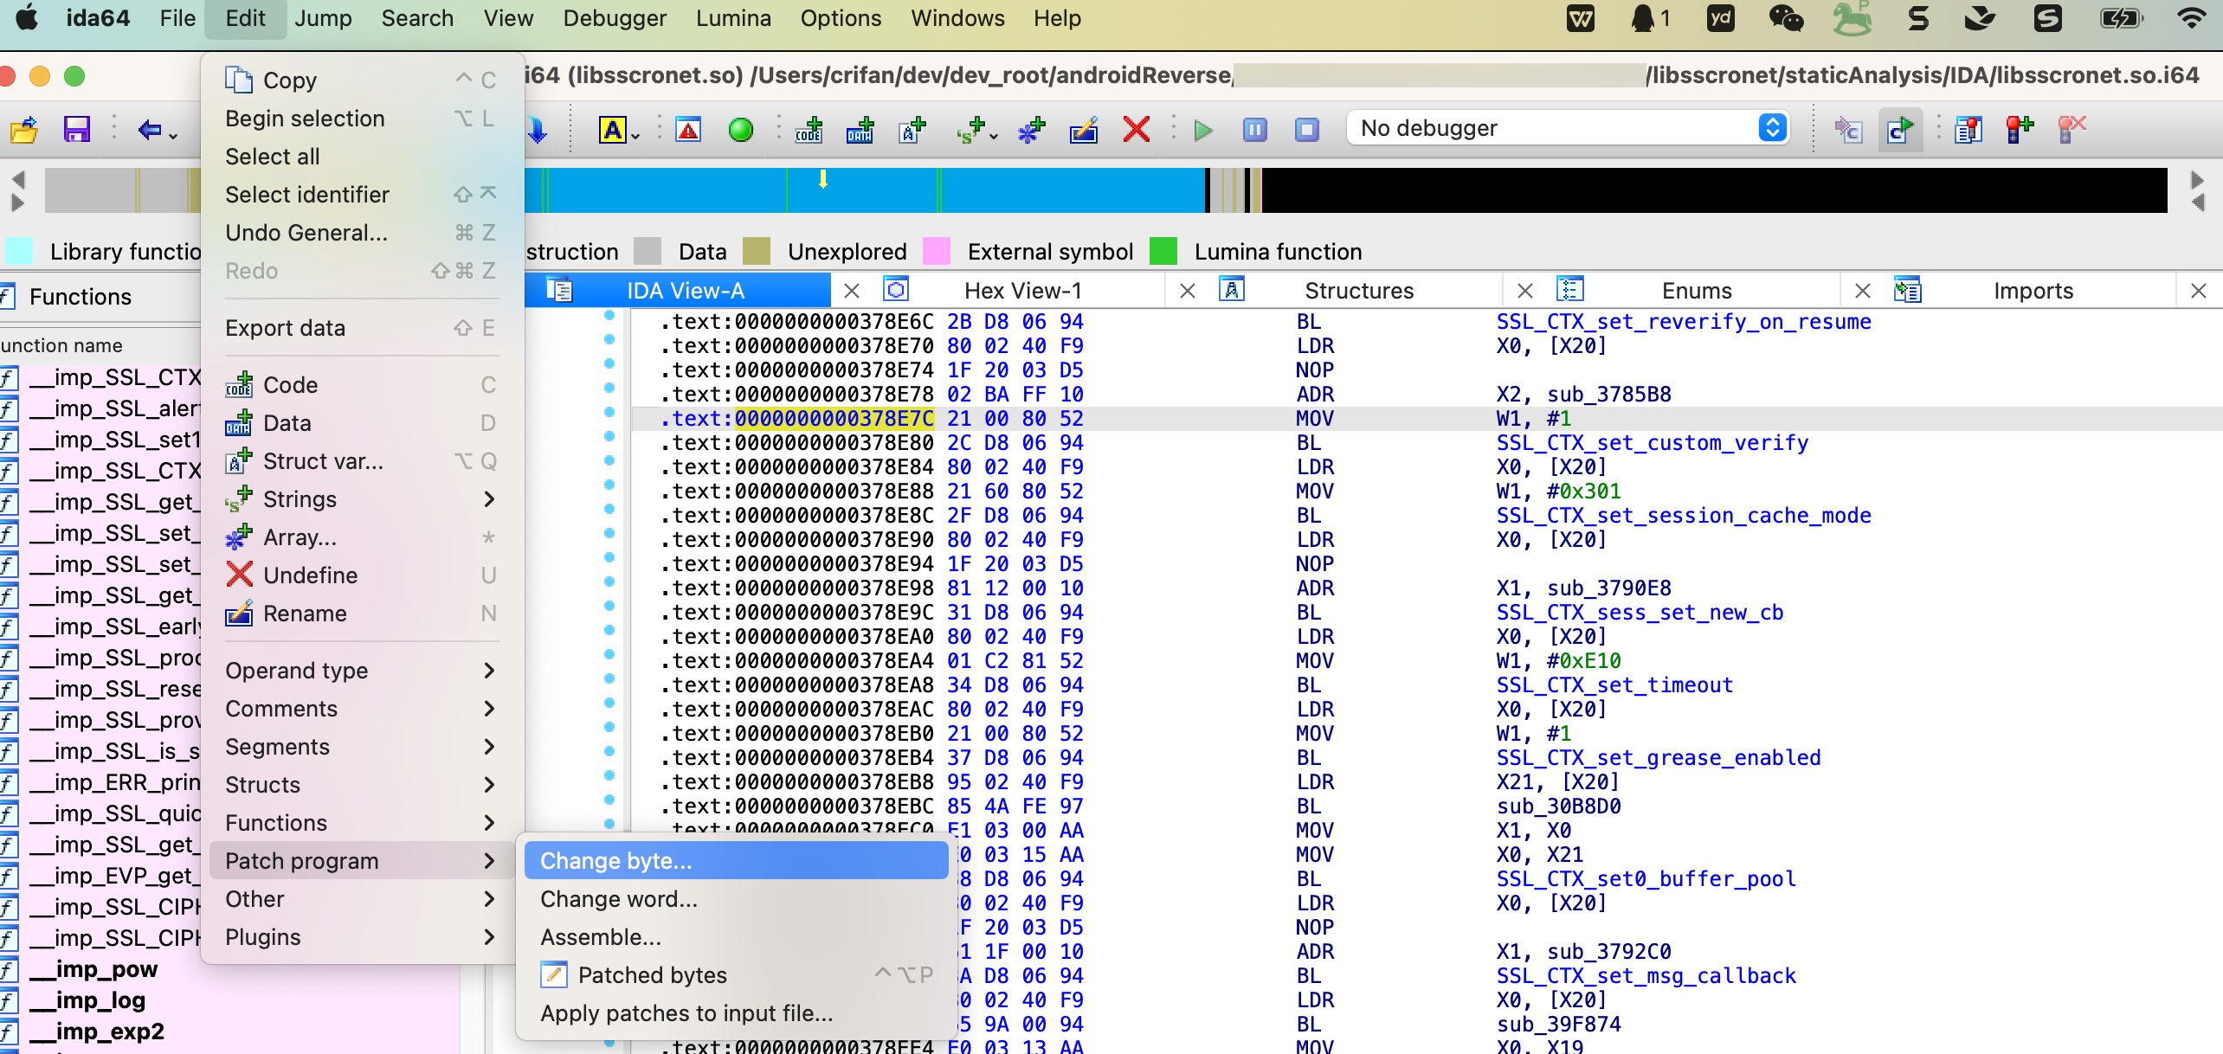
Task: Switch to the Structures tab
Action: click(x=1358, y=290)
